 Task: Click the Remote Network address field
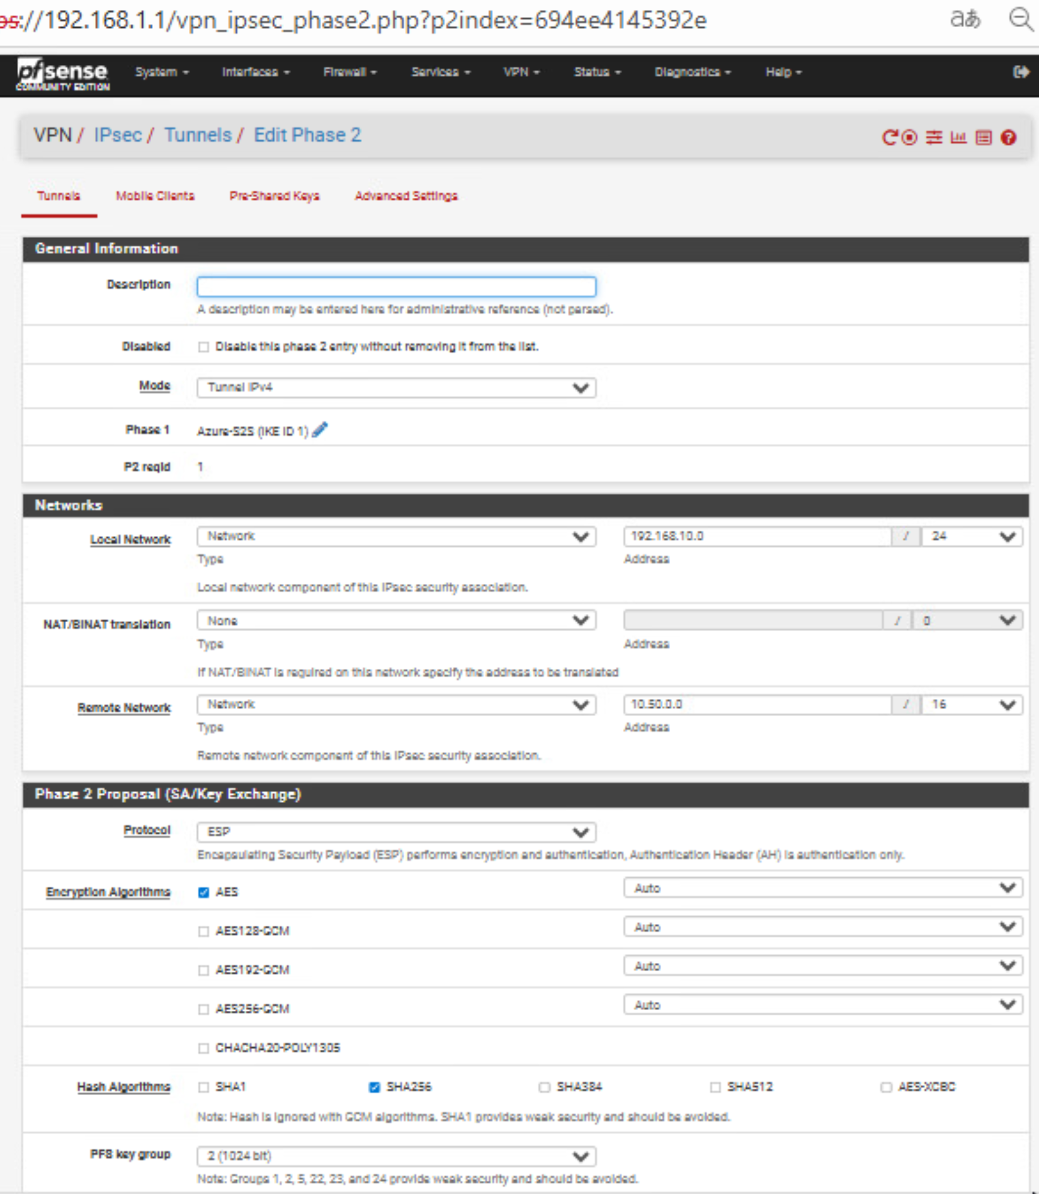757,704
